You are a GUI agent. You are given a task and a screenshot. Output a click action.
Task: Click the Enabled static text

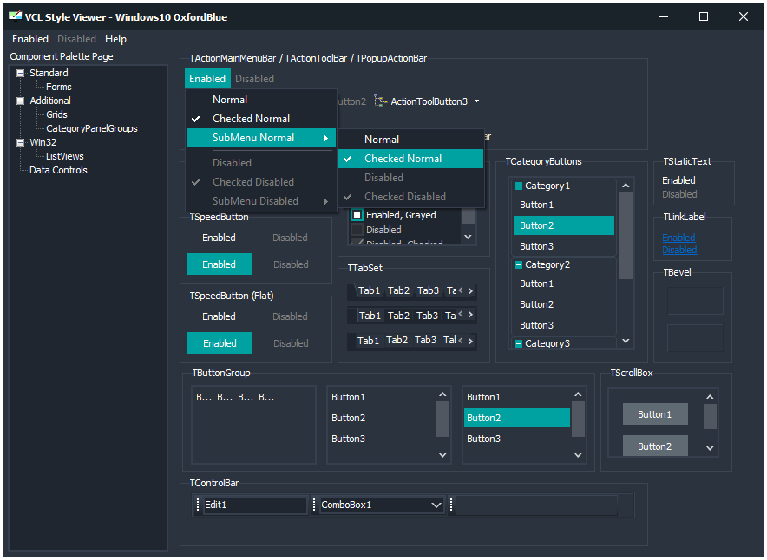(678, 181)
